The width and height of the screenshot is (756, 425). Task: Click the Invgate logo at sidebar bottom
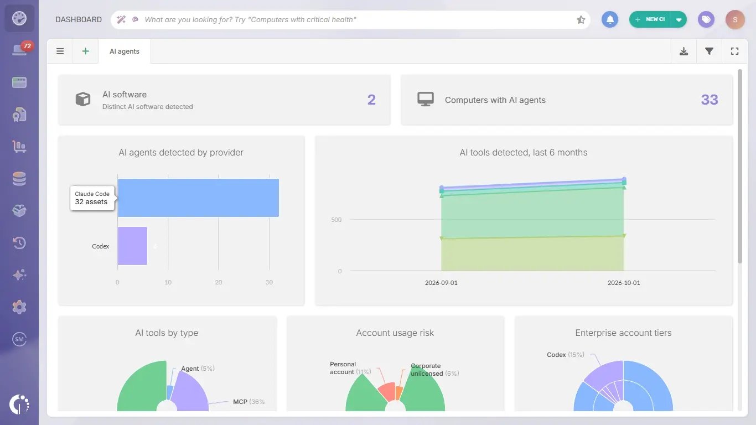(19, 404)
